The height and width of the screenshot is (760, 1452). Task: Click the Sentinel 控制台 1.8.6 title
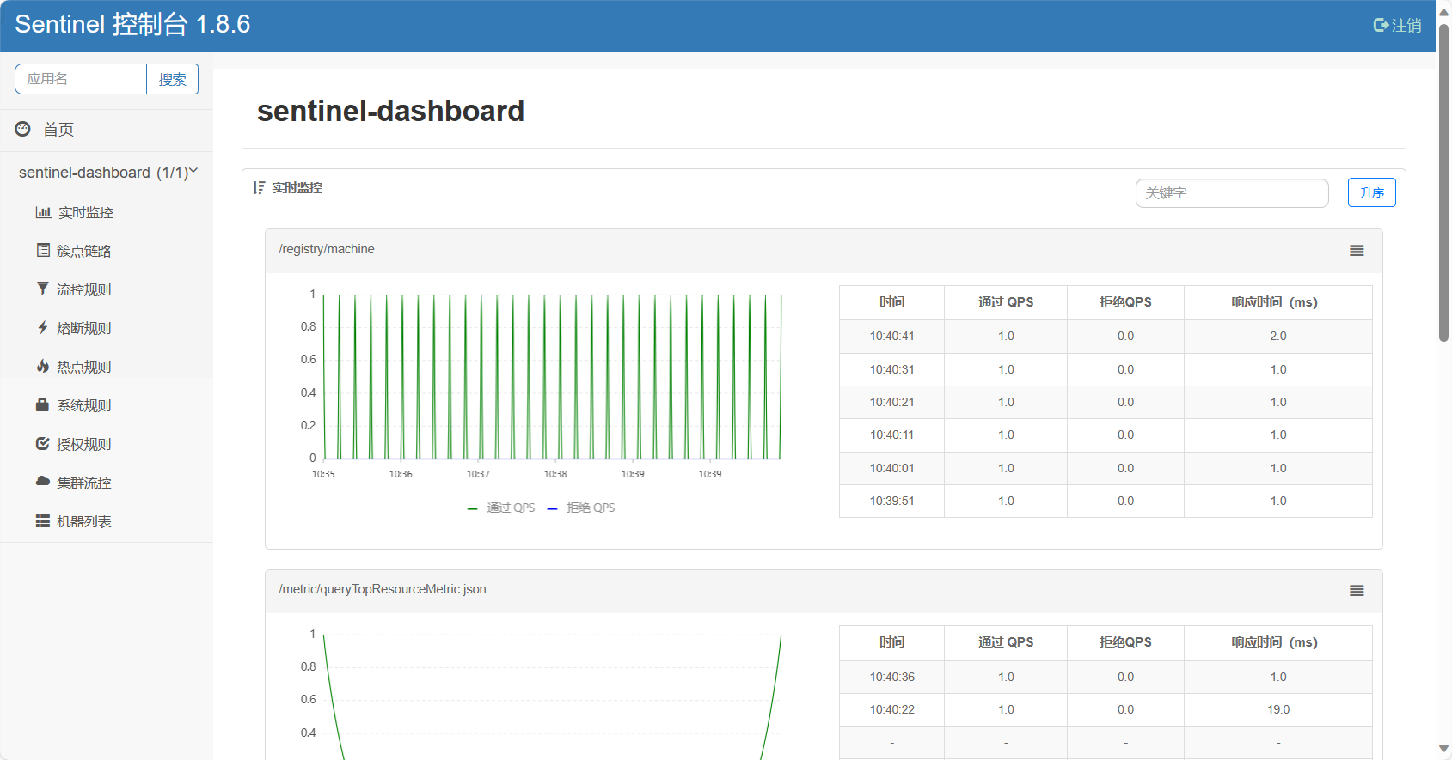click(132, 24)
